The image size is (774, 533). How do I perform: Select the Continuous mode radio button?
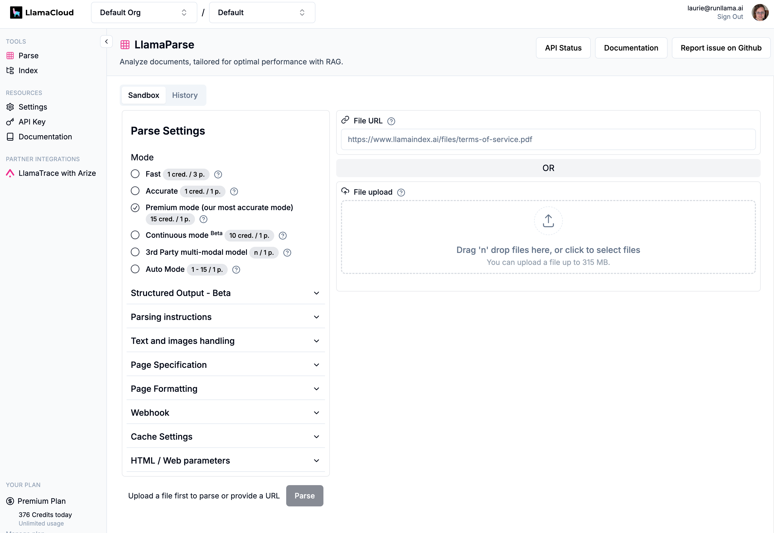135,235
